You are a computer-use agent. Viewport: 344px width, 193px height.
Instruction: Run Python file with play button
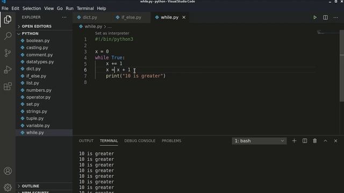315,17
